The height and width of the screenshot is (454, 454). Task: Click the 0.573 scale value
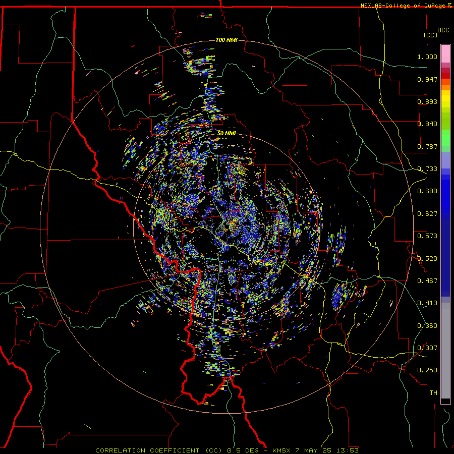click(x=427, y=236)
